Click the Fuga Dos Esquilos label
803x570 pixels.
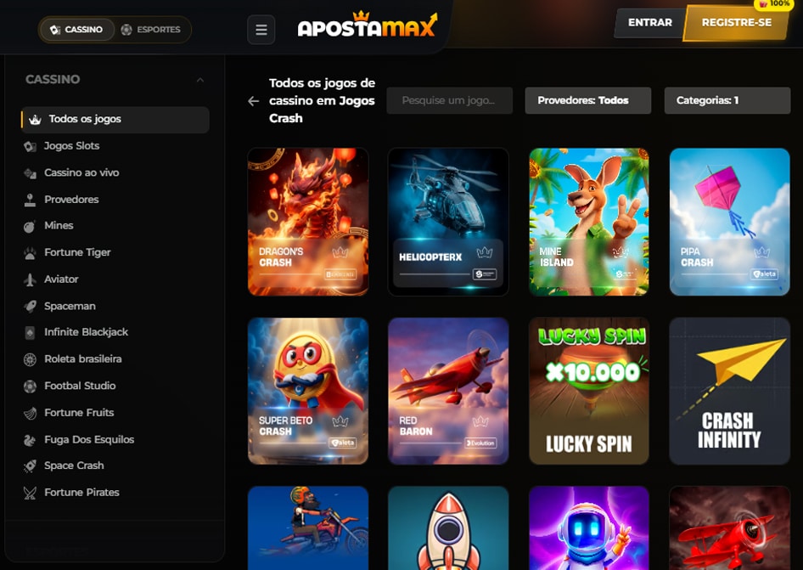pyautogui.click(x=89, y=440)
